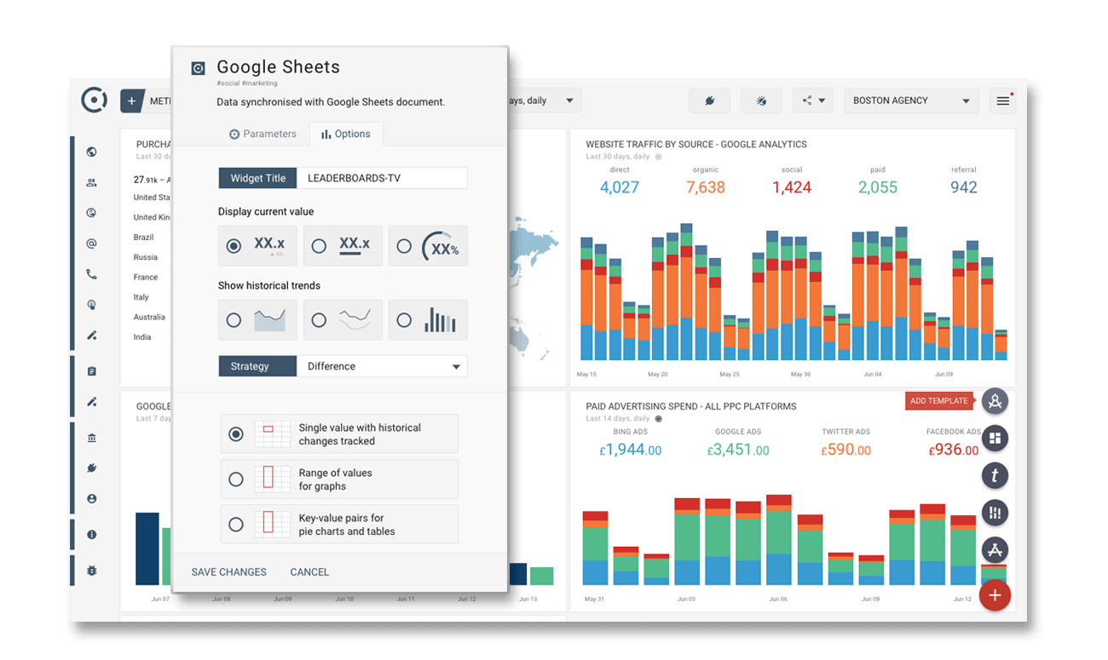Click the direct traffic value 4,027
1108x660 pixels.
pyautogui.click(x=620, y=187)
